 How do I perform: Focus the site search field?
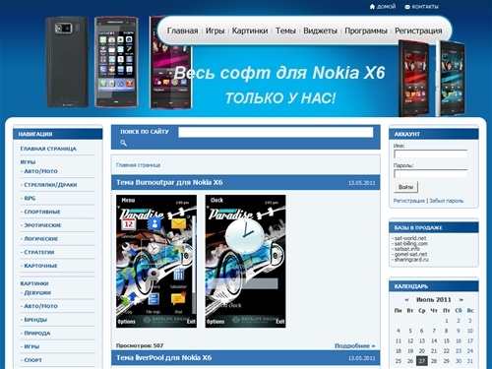276,132
